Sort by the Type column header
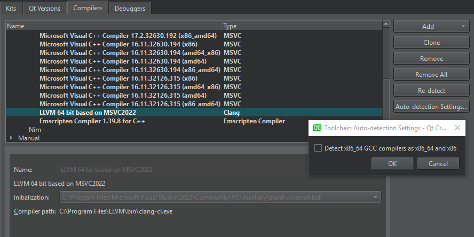 tap(302, 26)
